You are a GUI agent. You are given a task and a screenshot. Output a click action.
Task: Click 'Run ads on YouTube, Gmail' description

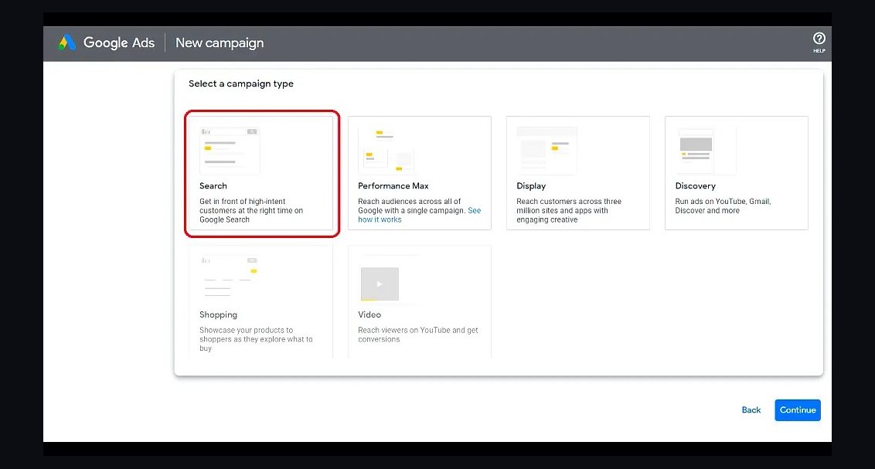(723, 206)
